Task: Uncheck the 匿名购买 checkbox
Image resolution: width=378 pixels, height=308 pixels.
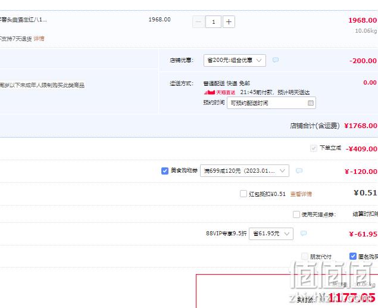Action: click(353, 256)
